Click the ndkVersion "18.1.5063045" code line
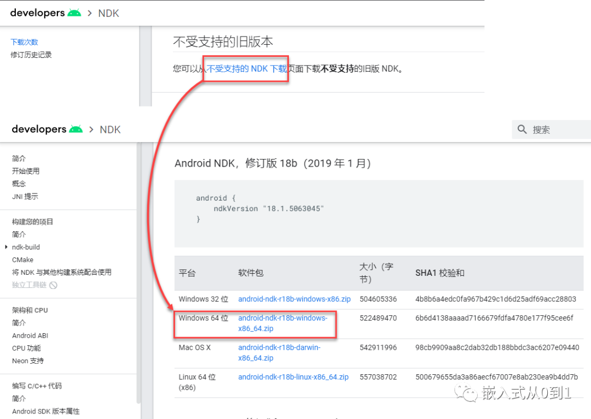Image resolution: width=591 pixels, height=419 pixels. [269, 208]
